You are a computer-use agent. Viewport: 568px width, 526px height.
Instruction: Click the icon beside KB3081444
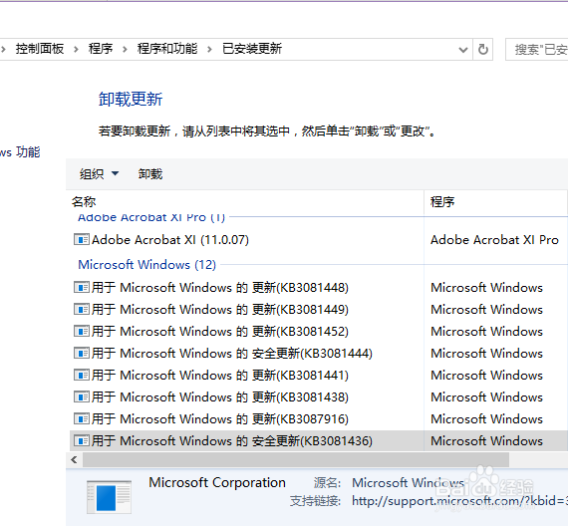click(82, 353)
